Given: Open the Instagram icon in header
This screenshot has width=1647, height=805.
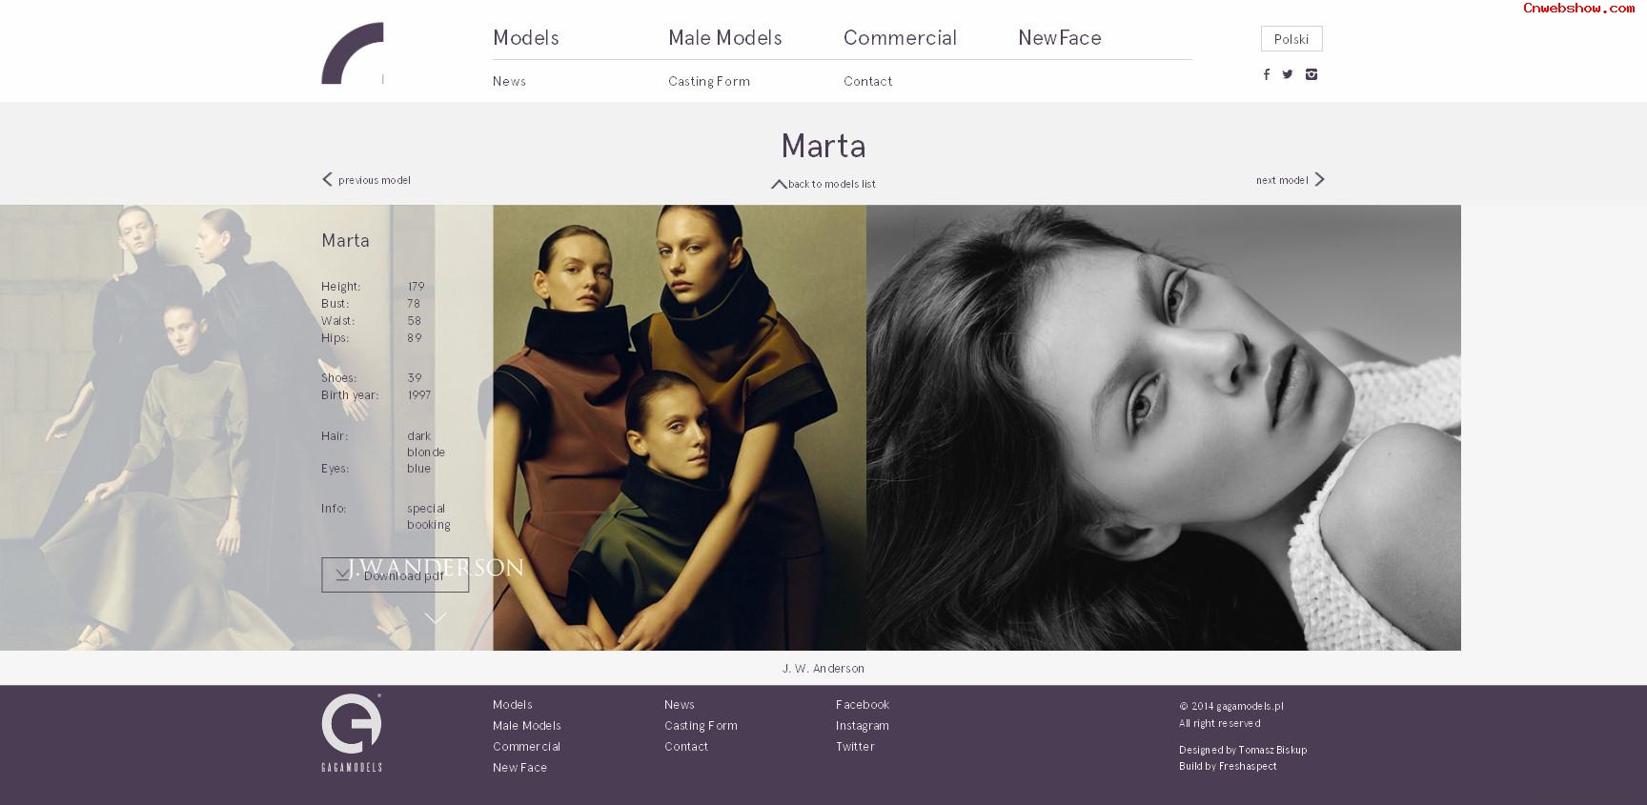Looking at the screenshot, I should 1311,74.
